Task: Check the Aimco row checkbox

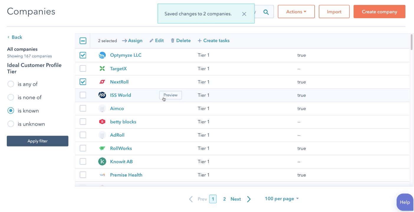Action: coord(83,108)
